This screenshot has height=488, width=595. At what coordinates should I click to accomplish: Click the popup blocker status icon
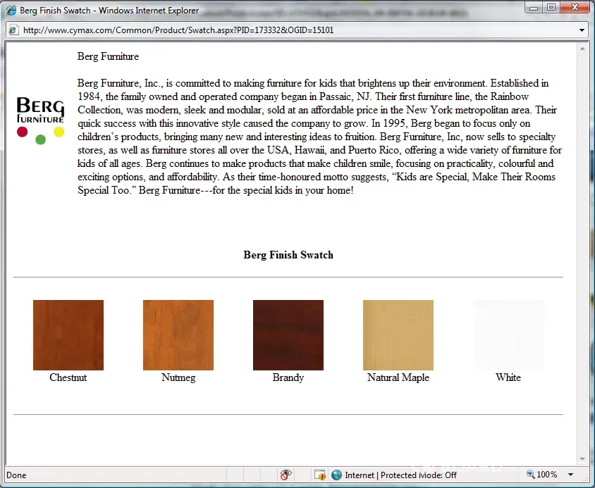[x=319, y=475]
